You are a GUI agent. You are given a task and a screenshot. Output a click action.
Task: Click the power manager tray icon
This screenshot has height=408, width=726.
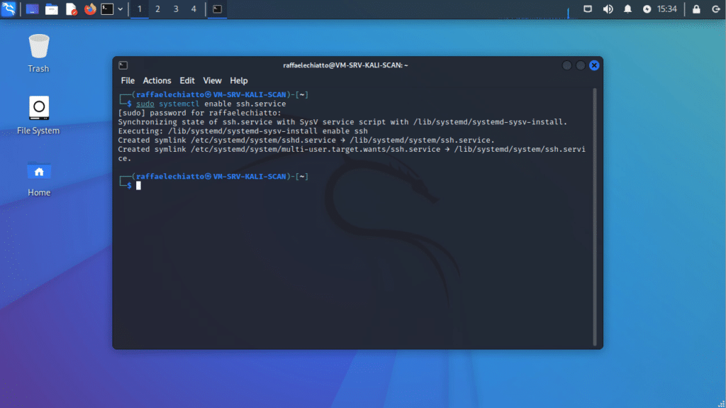pos(647,9)
